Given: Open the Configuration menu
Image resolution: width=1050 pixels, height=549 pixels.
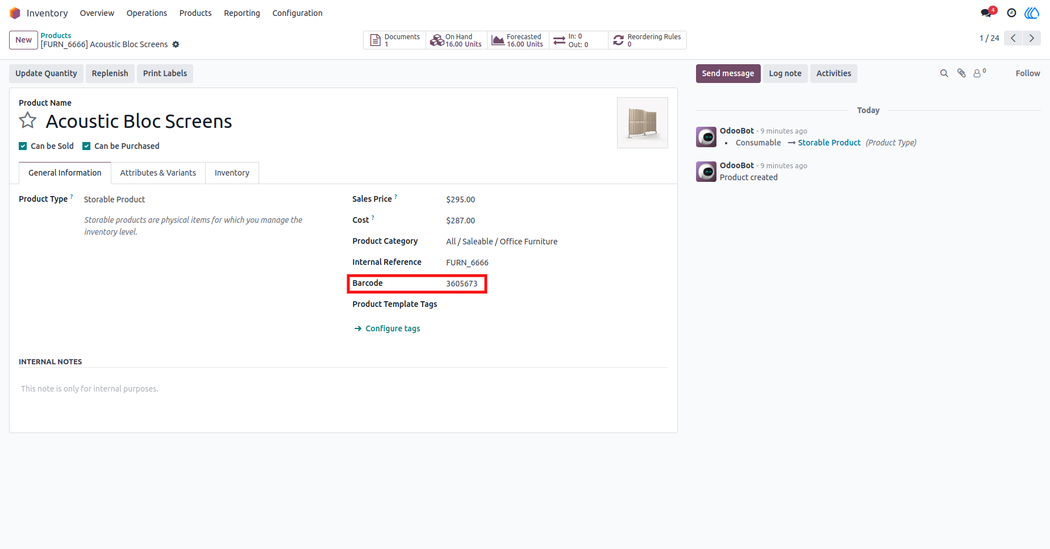Looking at the screenshot, I should click(x=297, y=13).
